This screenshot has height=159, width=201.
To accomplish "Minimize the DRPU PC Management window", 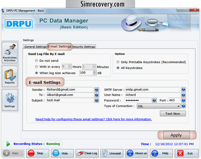I will click(180, 10).
